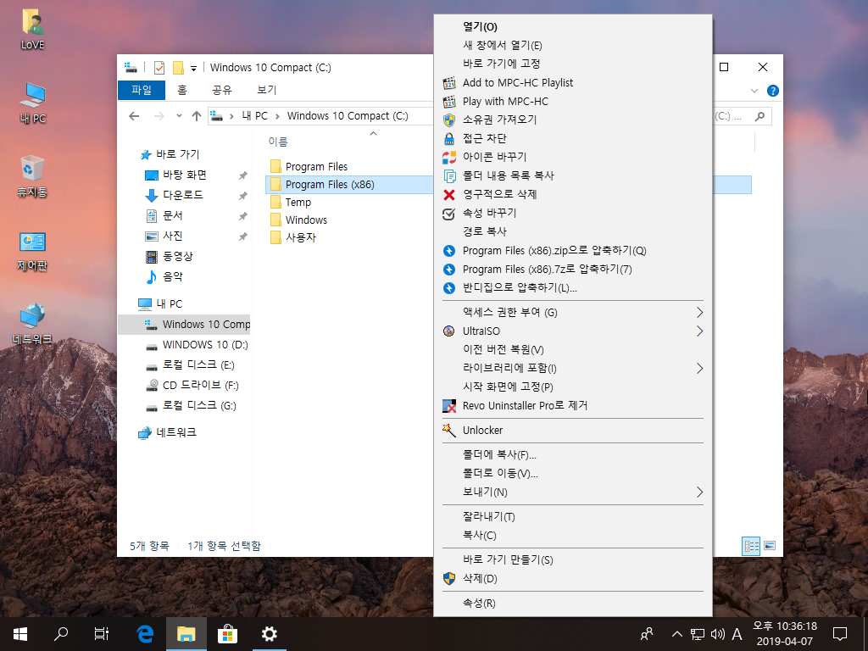Click the new folder quick access icon

[x=178, y=68]
